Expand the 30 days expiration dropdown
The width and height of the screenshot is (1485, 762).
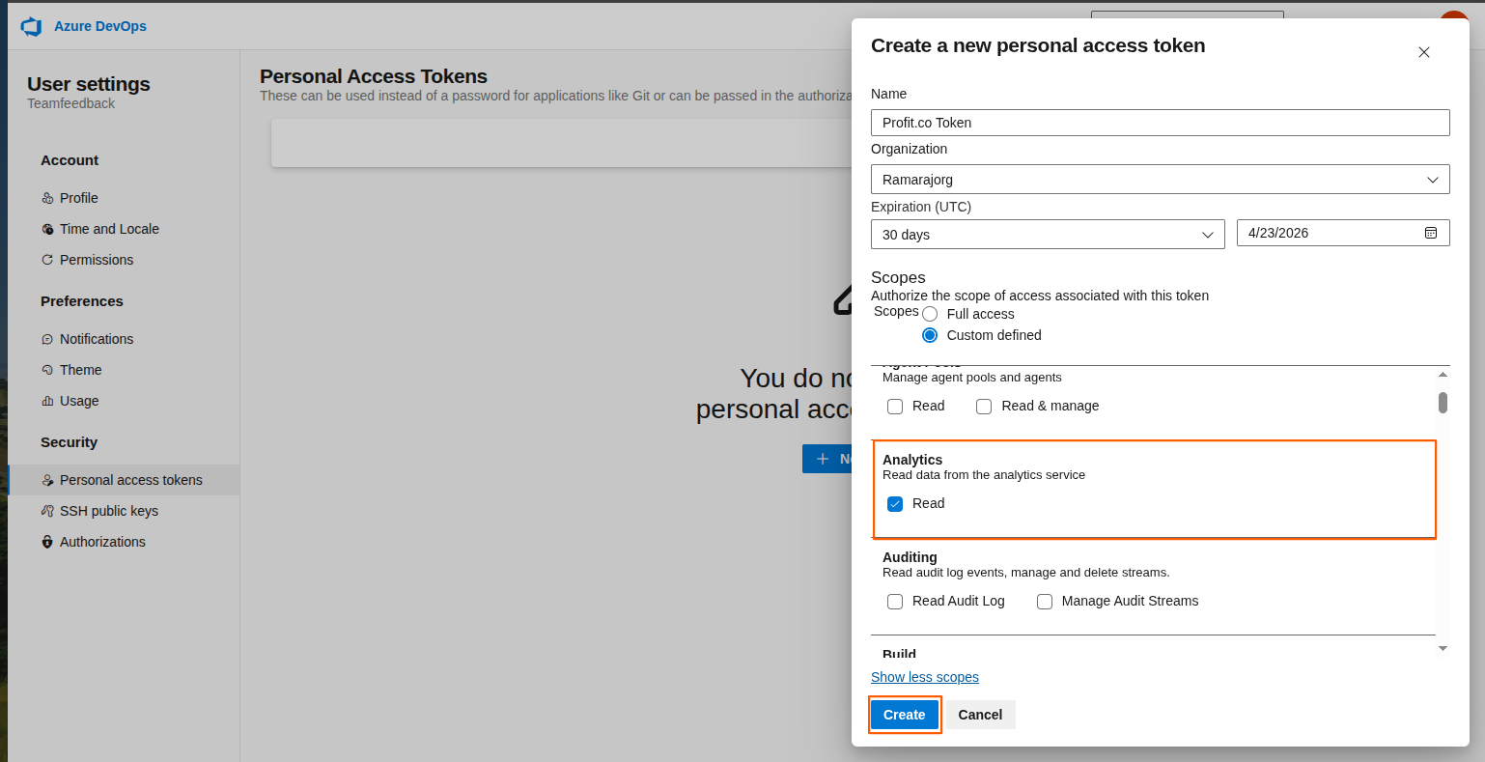click(x=1048, y=235)
